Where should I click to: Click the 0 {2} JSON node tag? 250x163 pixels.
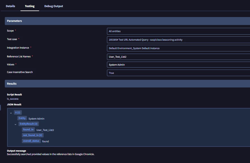point(18,112)
